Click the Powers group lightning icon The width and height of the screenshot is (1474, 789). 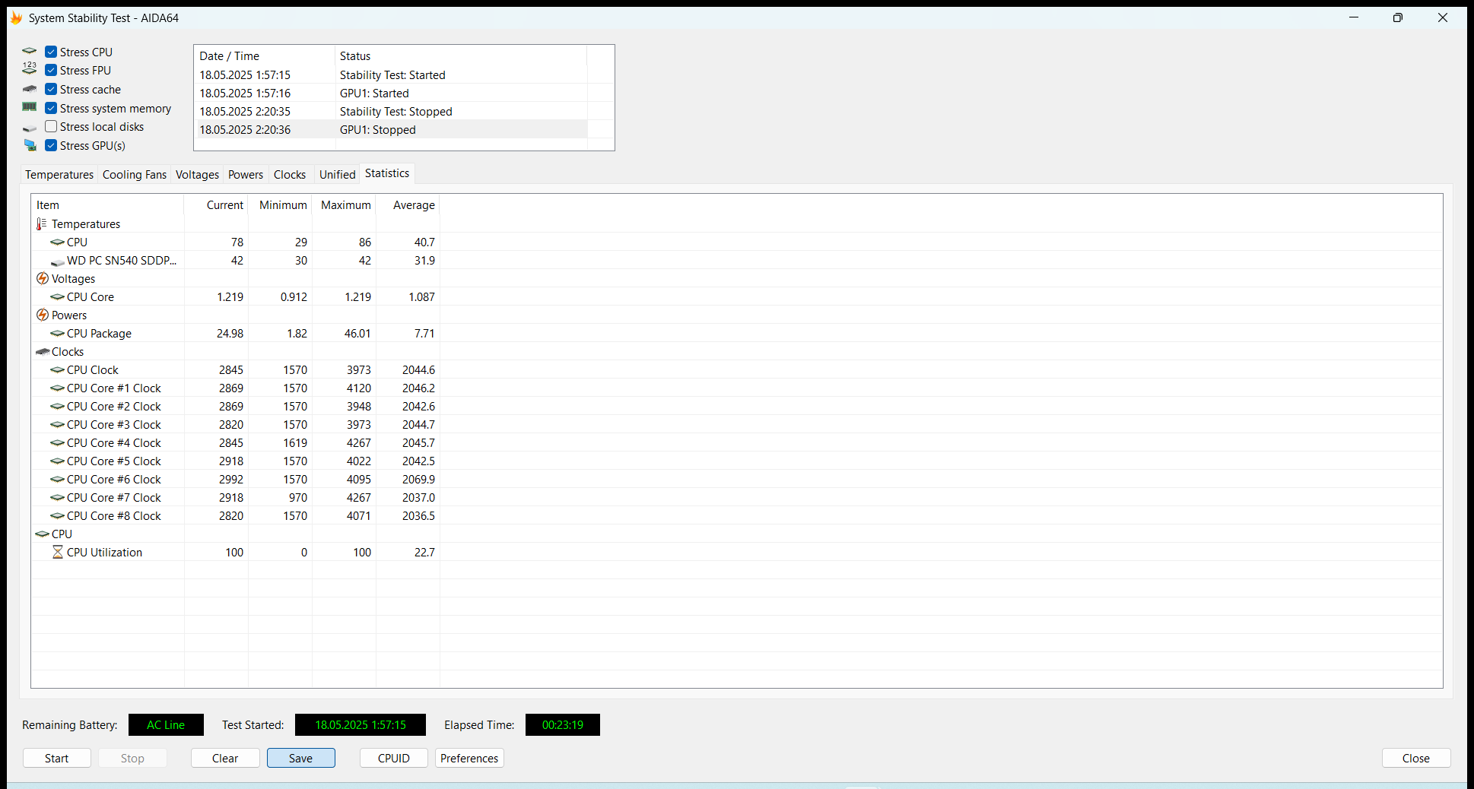(x=43, y=315)
